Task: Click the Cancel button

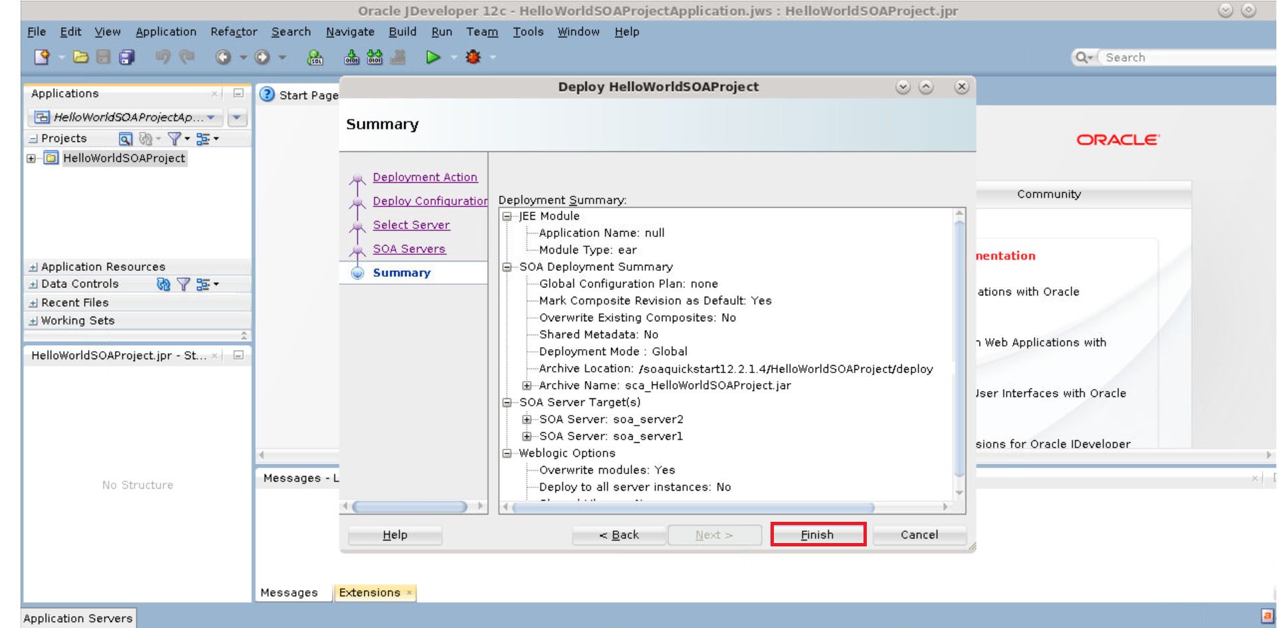Action: point(919,534)
